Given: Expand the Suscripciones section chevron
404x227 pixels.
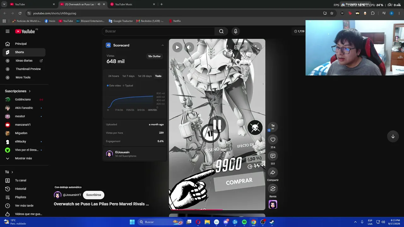Looking at the screenshot, I should pyautogui.click(x=30, y=91).
